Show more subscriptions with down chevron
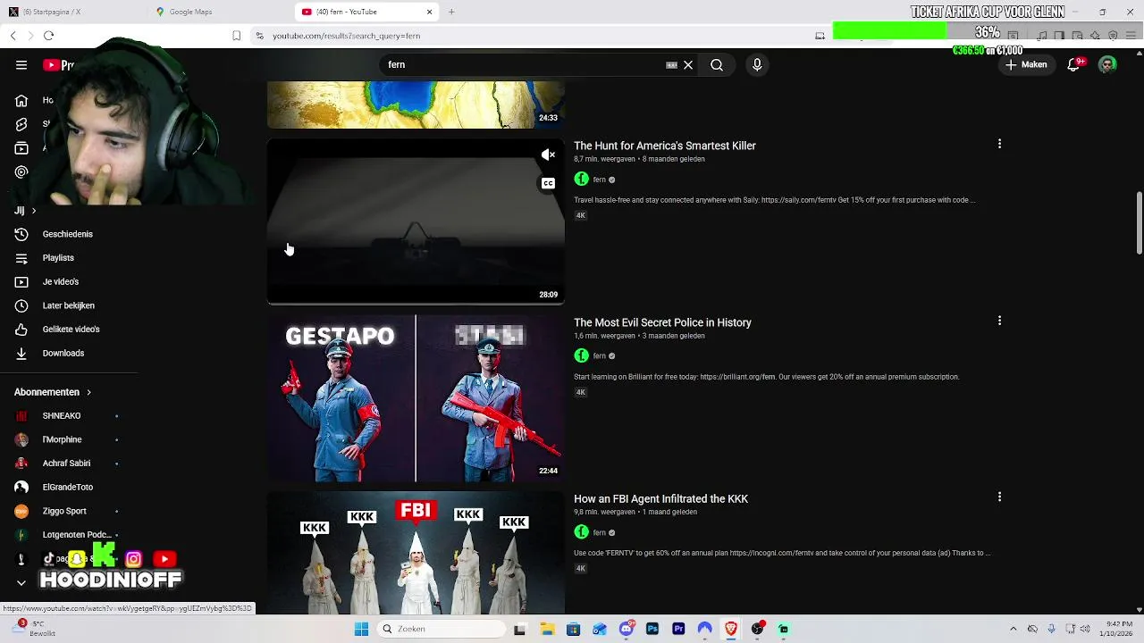1144x643 pixels. pos(21,583)
